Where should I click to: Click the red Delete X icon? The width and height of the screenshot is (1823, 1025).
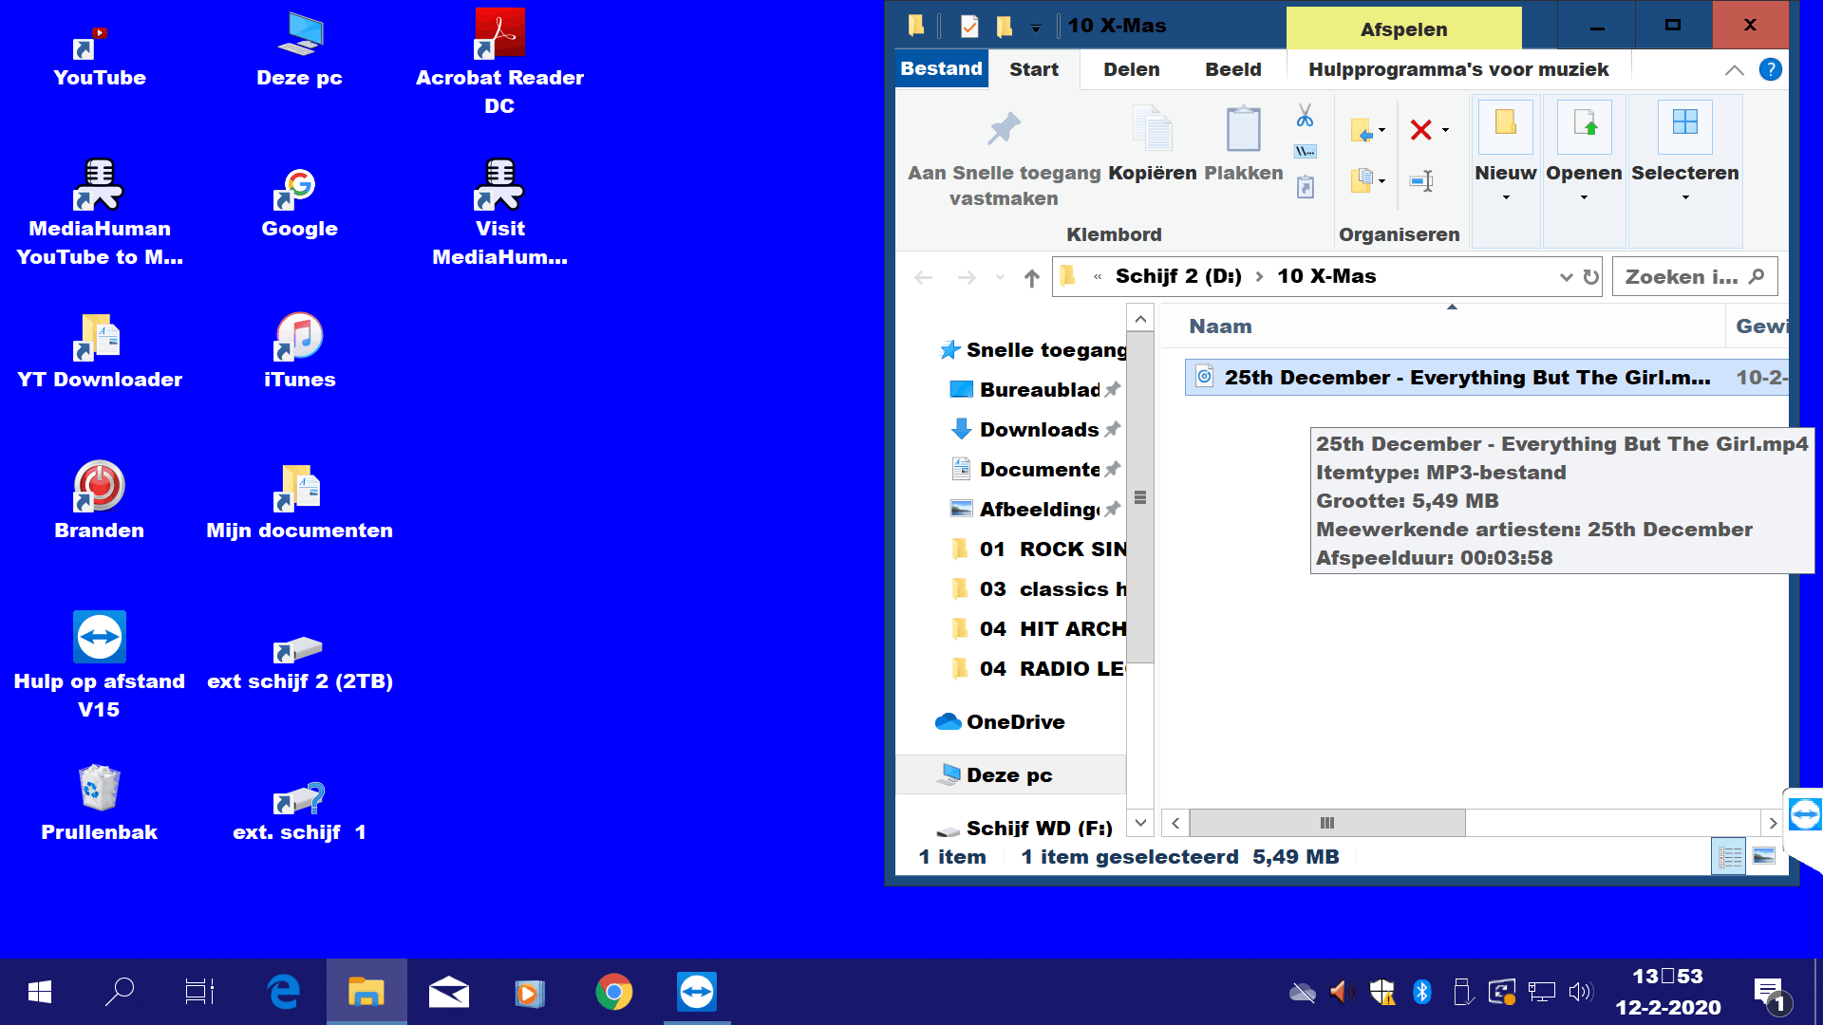click(1420, 130)
